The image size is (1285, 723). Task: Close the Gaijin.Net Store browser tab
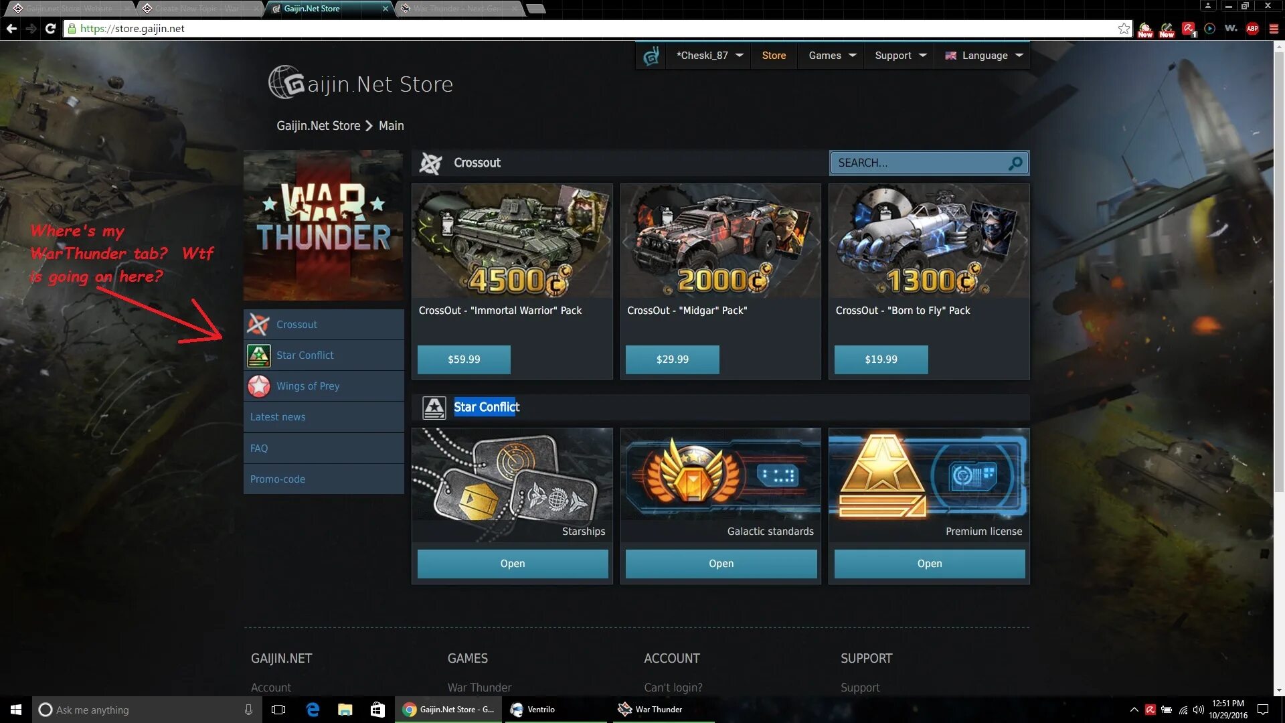(x=385, y=9)
